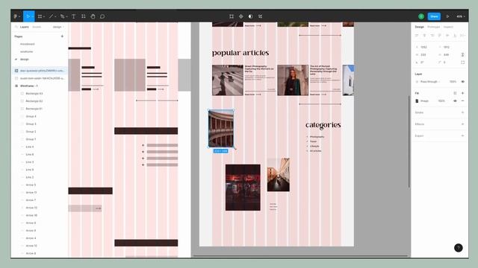Switch to the Prototype tab

pyautogui.click(x=433, y=27)
